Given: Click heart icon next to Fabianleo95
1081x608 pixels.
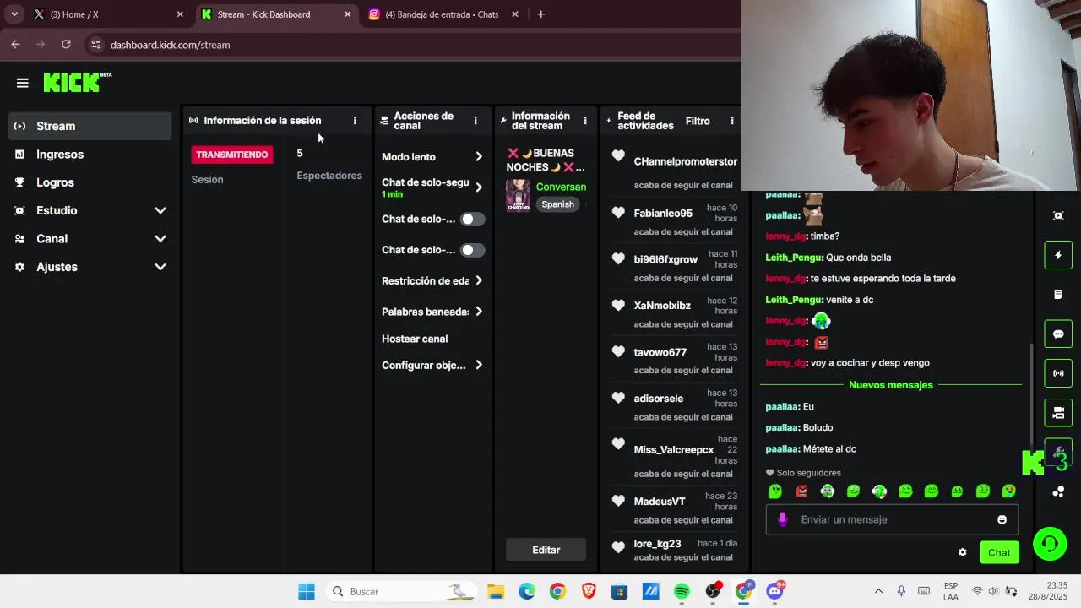Looking at the screenshot, I should pyautogui.click(x=618, y=213).
